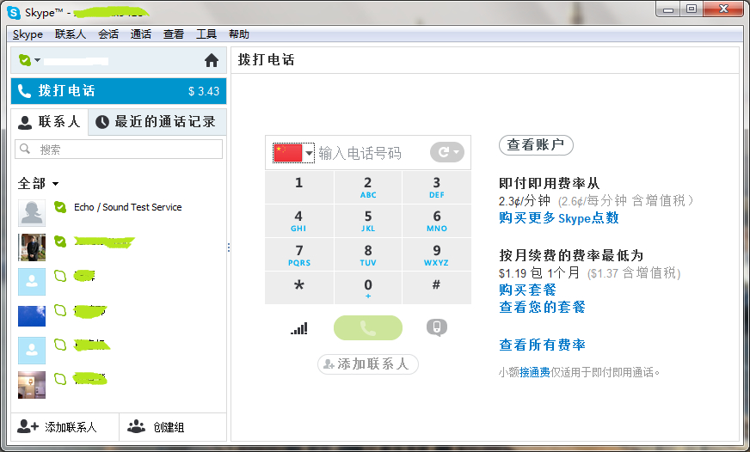Open the 接通费 link

tap(535, 372)
